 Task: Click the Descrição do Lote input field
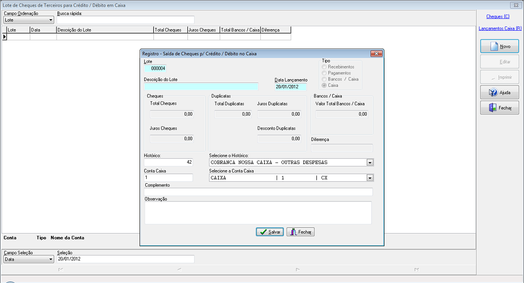[201, 87]
